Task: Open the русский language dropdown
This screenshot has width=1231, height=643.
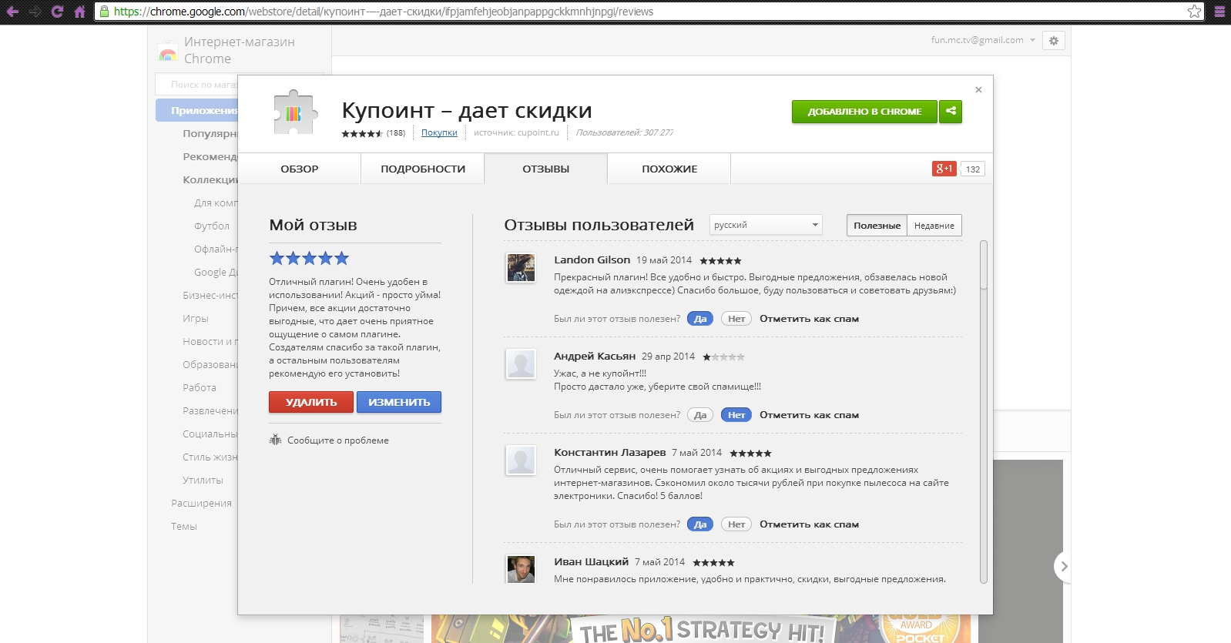Action: (x=766, y=225)
